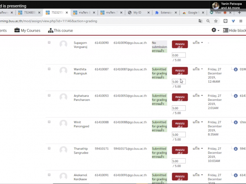Select the checkbox for Supagorn Vongsaroj
Viewport: 246px width, 184px height.
49,42
